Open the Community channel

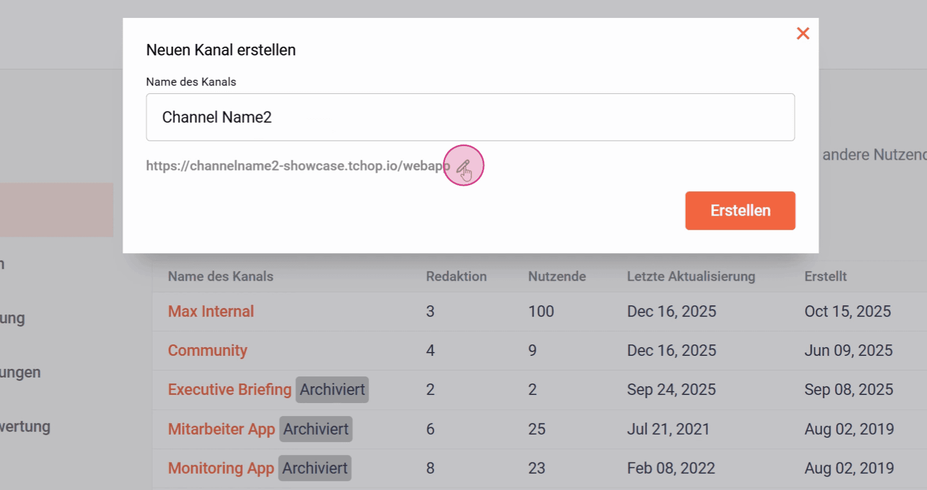pos(208,350)
